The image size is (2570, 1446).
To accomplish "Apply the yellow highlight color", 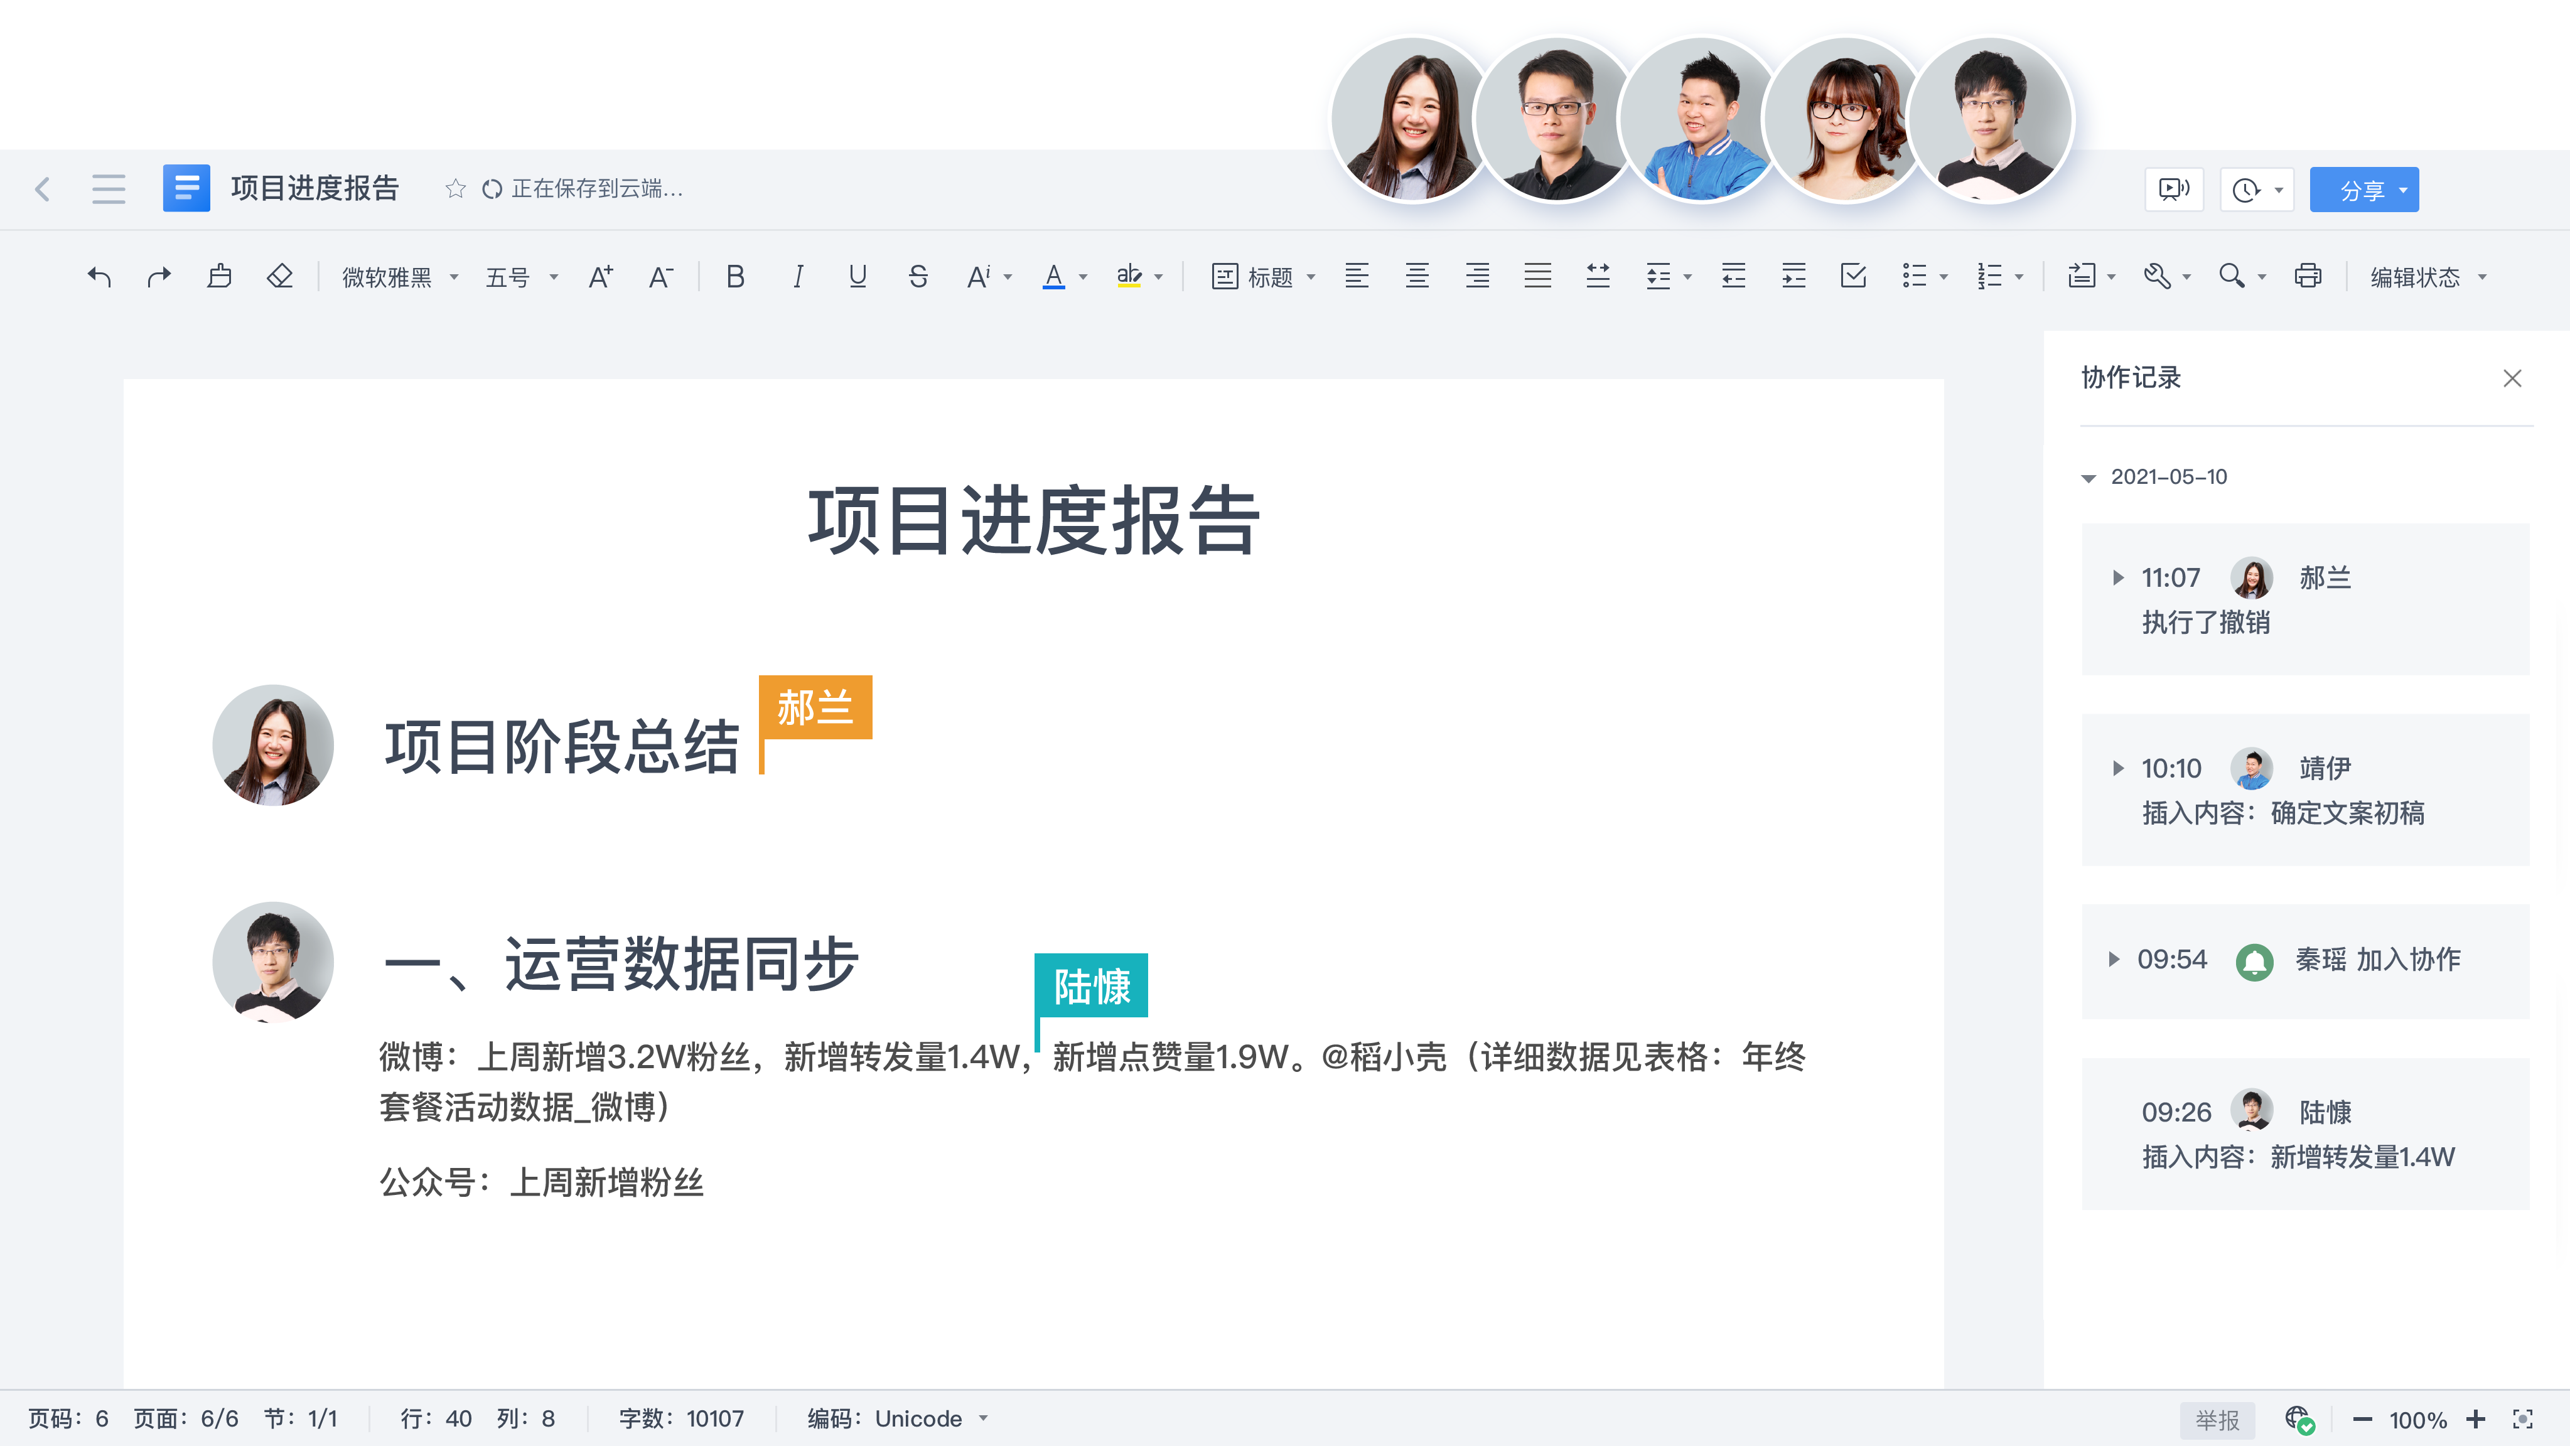I will (1128, 276).
